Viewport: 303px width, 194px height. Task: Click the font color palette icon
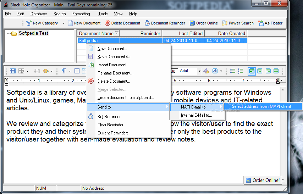[x=206, y=71]
